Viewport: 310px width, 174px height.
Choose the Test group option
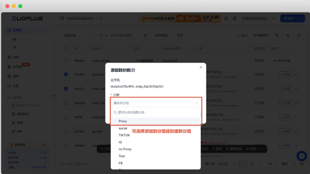[x=156, y=156]
